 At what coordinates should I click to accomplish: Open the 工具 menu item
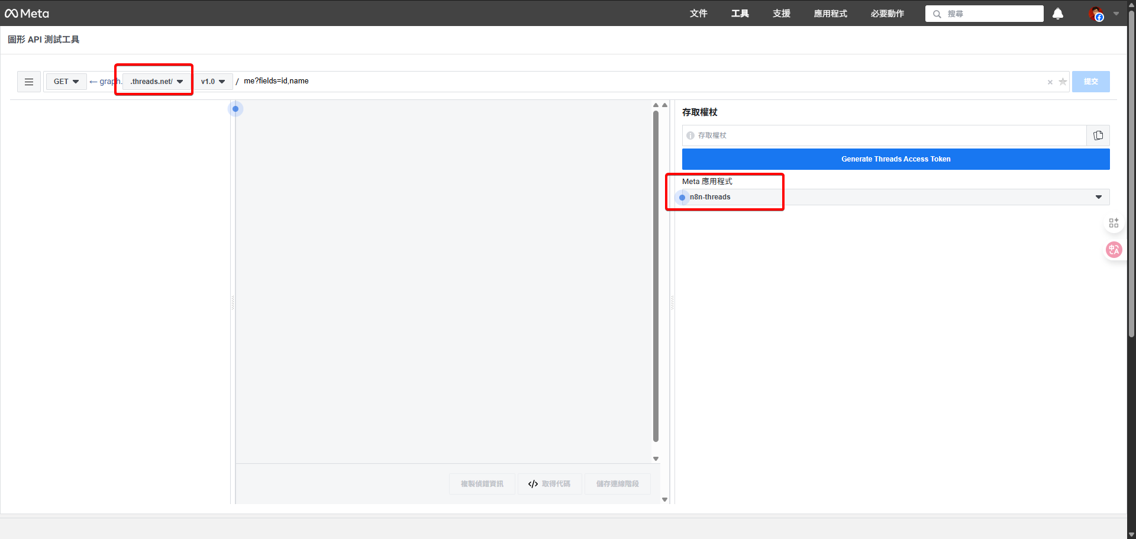[740, 14]
